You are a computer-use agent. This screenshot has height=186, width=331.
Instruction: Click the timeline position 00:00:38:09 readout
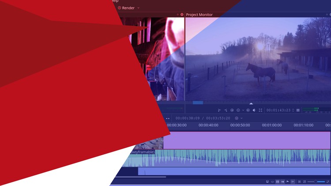[x=188, y=118]
